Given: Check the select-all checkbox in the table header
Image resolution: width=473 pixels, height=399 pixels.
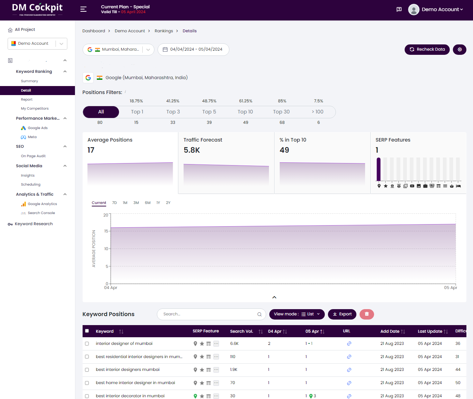Looking at the screenshot, I should tap(87, 331).
